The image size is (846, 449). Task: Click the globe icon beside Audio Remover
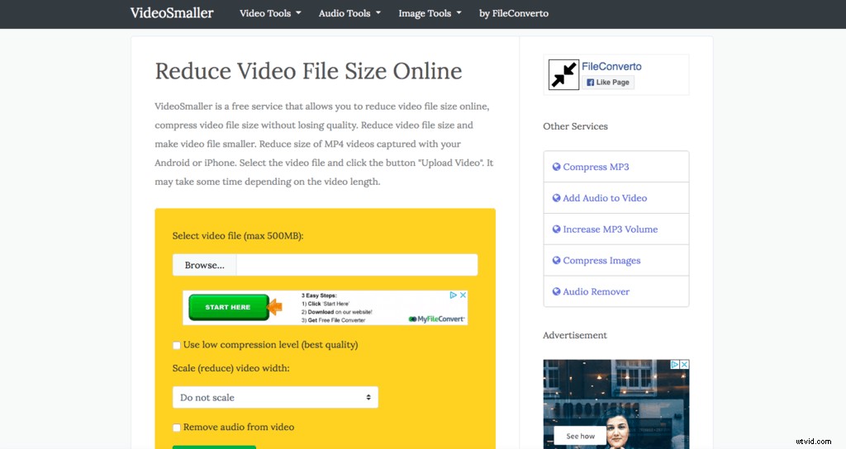(556, 291)
